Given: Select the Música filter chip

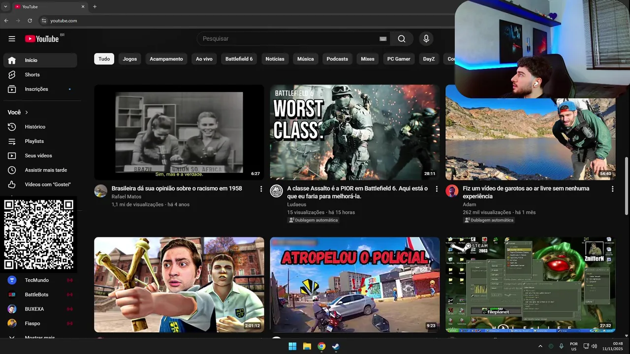Looking at the screenshot, I should (306, 59).
